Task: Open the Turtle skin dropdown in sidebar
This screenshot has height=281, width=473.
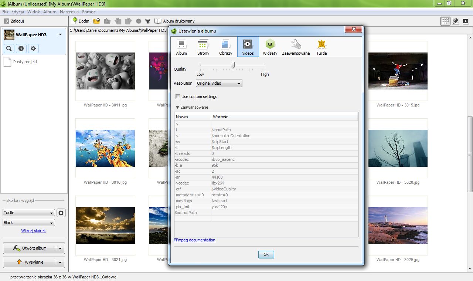Action: [x=28, y=213]
